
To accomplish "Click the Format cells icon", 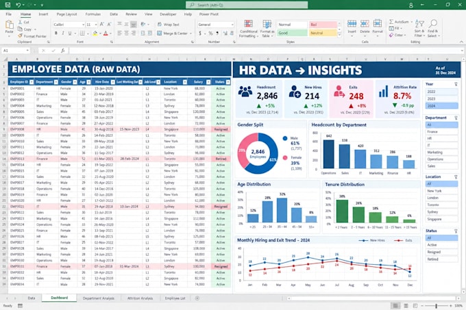I will [x=378, y=24].
